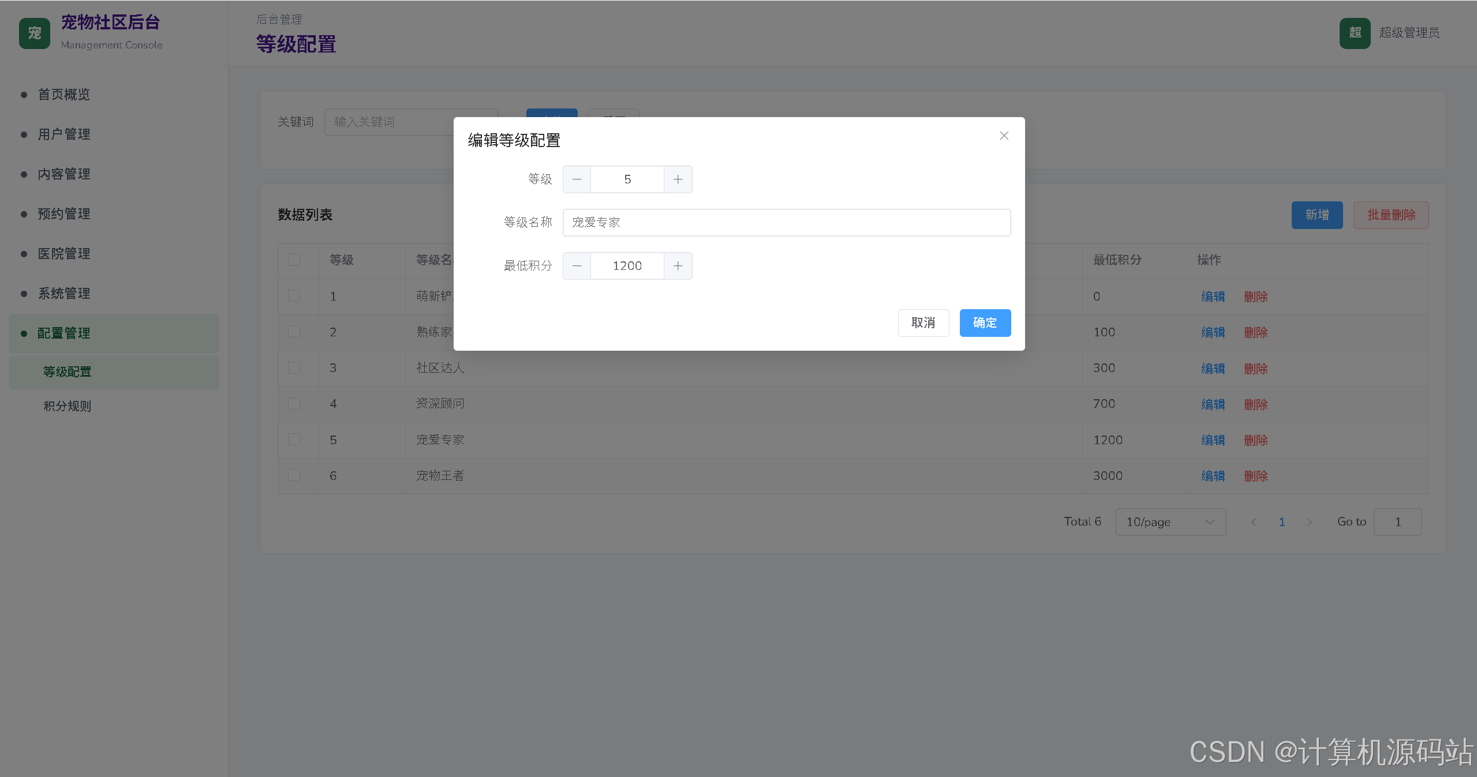Open 系统管理 sidebar menu
Viewport: 1477px width, 777px height.
114,294
